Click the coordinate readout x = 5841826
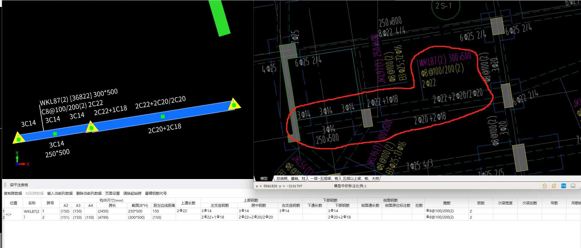The image size is (581, 248). coord(279,186)
